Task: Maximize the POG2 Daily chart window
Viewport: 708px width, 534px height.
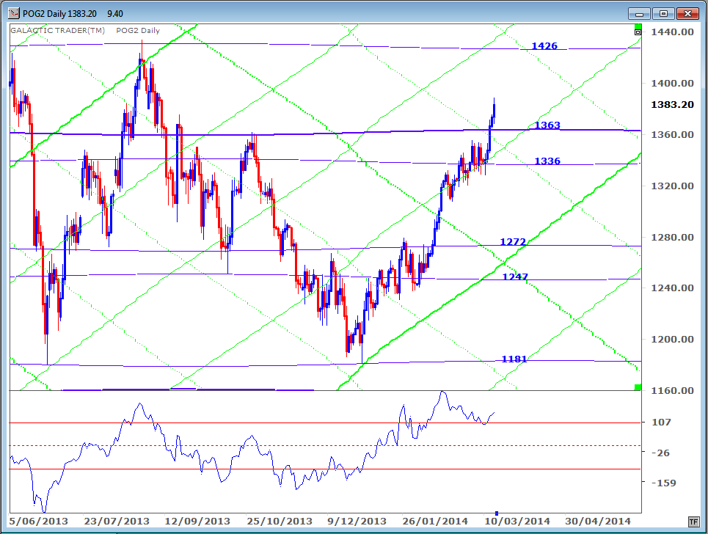Action: click(x=663, y=13)
